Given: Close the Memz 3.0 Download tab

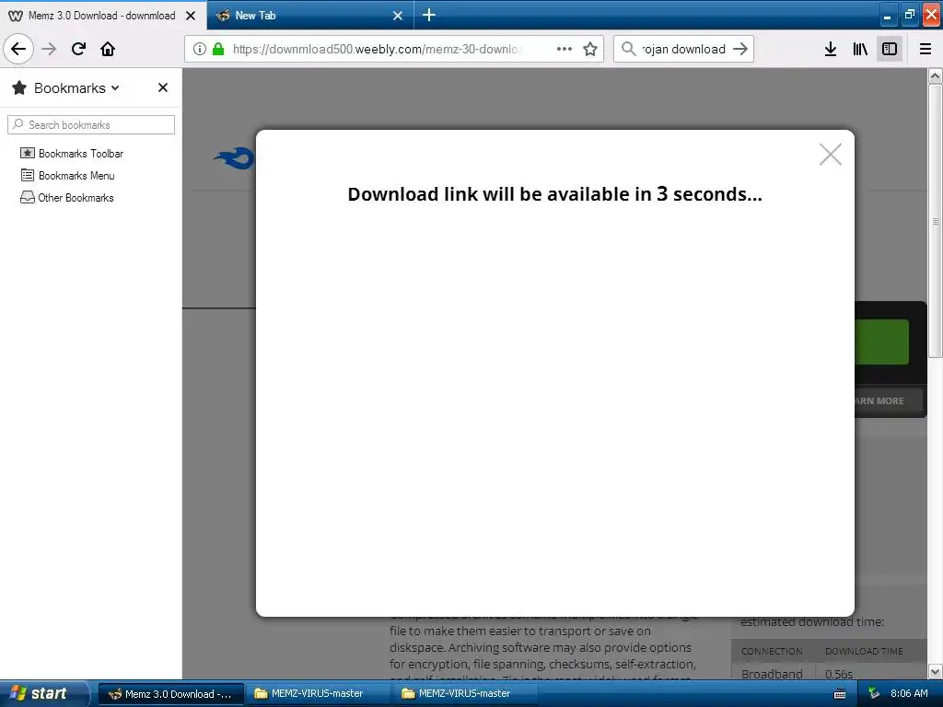Looking at the screenshot, I should point(191,16).
